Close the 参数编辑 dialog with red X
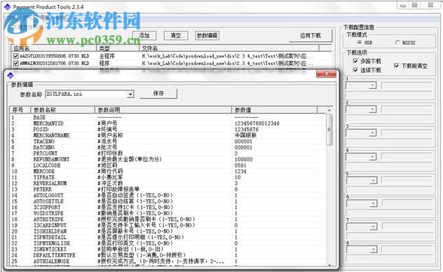The image size is (443, 272). tap(327, 74)
